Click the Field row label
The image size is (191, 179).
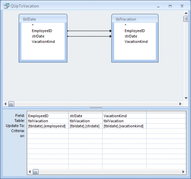20,116
